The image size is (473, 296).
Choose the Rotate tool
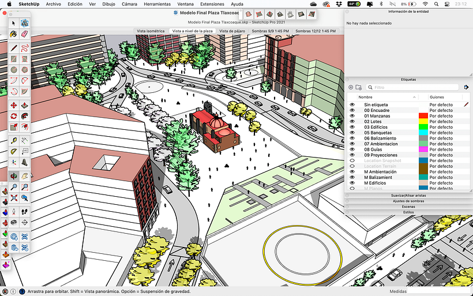[x=14, y=116]
